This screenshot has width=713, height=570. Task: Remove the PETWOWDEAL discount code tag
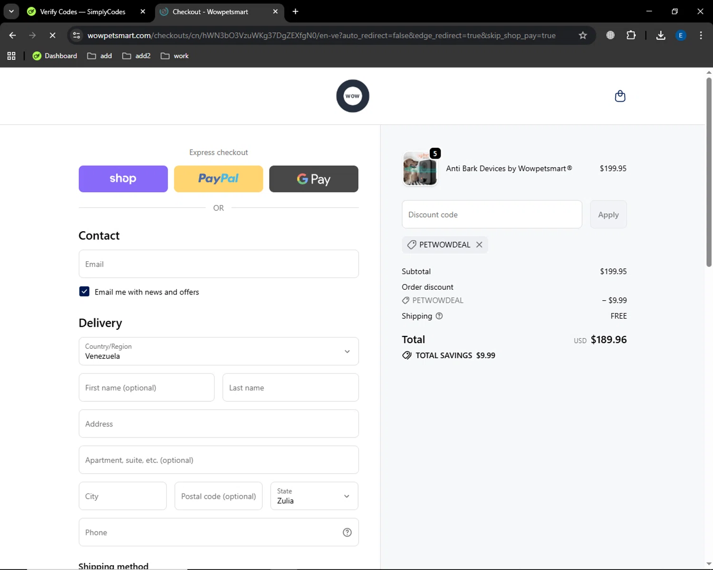(479, 245)
